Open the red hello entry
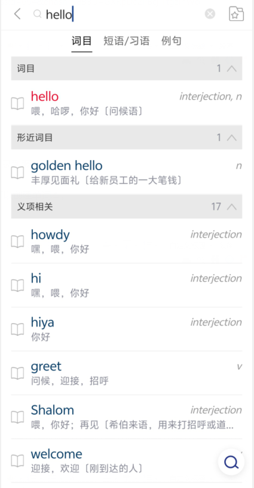Image resolution: width=254 pixels, height=488 pixels. coord(127,103)
